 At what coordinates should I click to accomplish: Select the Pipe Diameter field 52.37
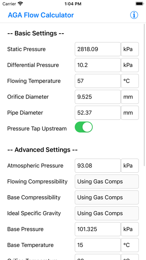pos(98,113)
